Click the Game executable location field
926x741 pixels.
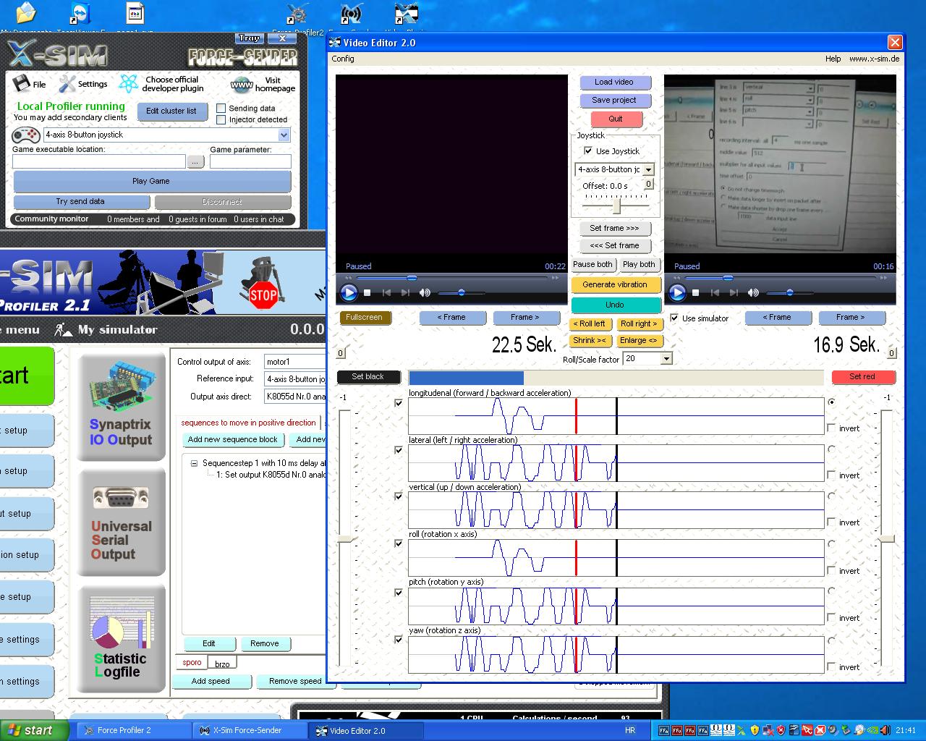[99, 161]
